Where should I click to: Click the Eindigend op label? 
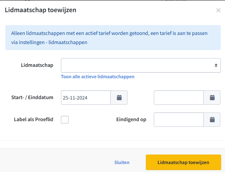[131, 120]
